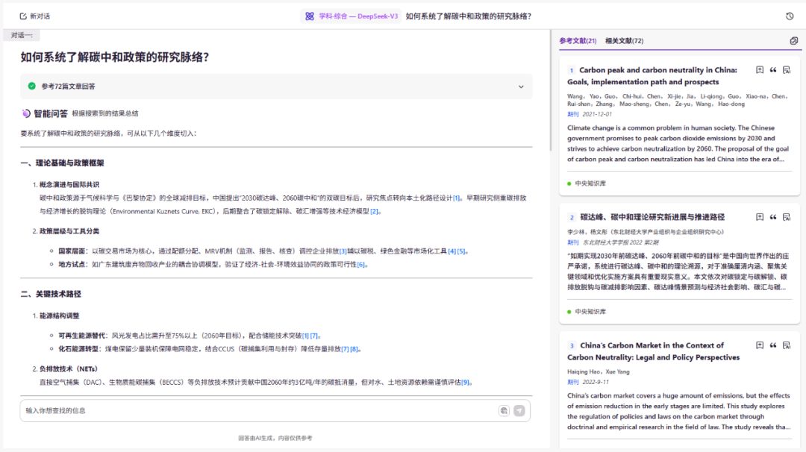The height and width of the screenshot is (452, 806).
Task: Start a new conversation with 新对话
Action: coord(35,16)
